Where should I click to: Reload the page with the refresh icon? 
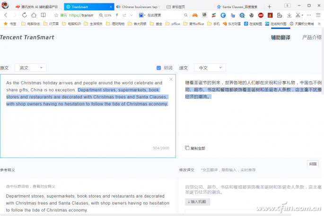[25, 15]
